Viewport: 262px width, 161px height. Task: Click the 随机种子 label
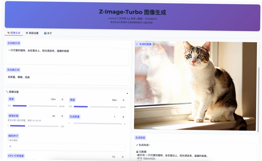pyautogui.click(x=13, y=136)
